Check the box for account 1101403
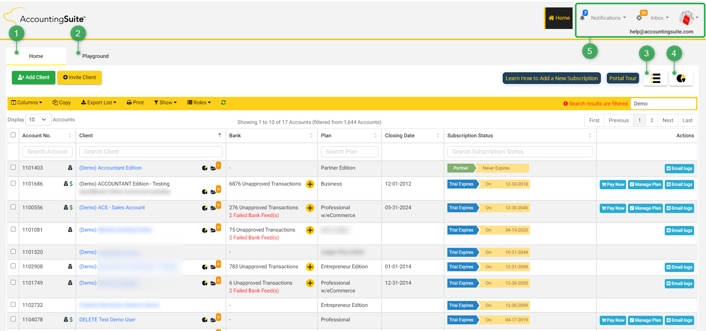Viewport: 706px width, 331px height. click(13, 167)
